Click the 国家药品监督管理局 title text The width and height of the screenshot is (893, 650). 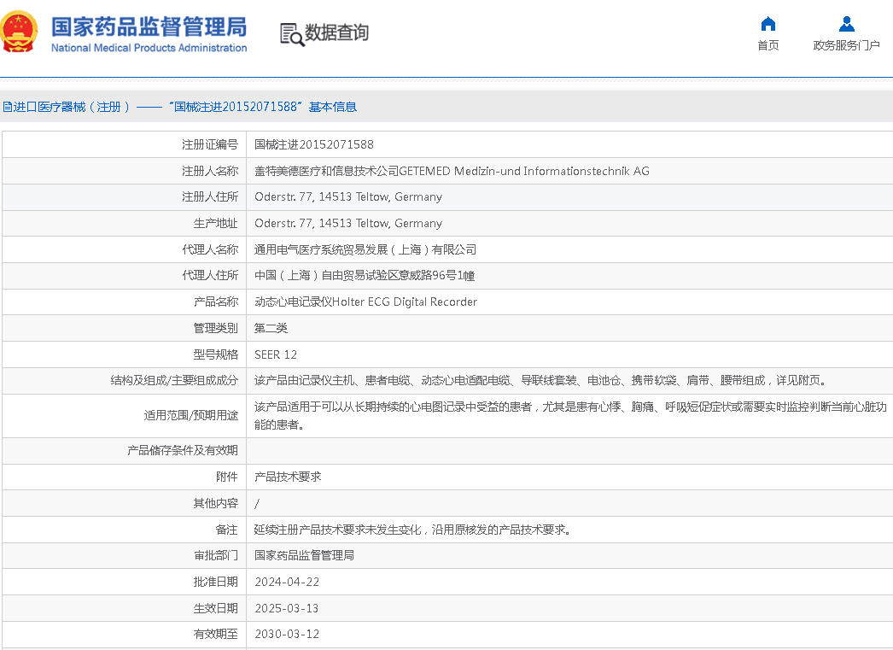(x=149, y=26)
